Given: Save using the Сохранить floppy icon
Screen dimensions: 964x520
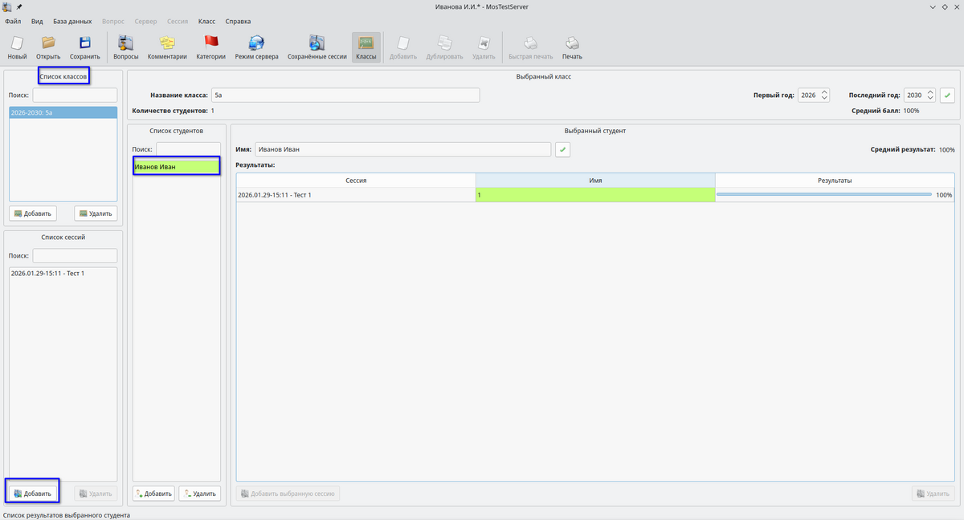Looking at the screenshot, I should pyautogui.click(x=84, y=47).
